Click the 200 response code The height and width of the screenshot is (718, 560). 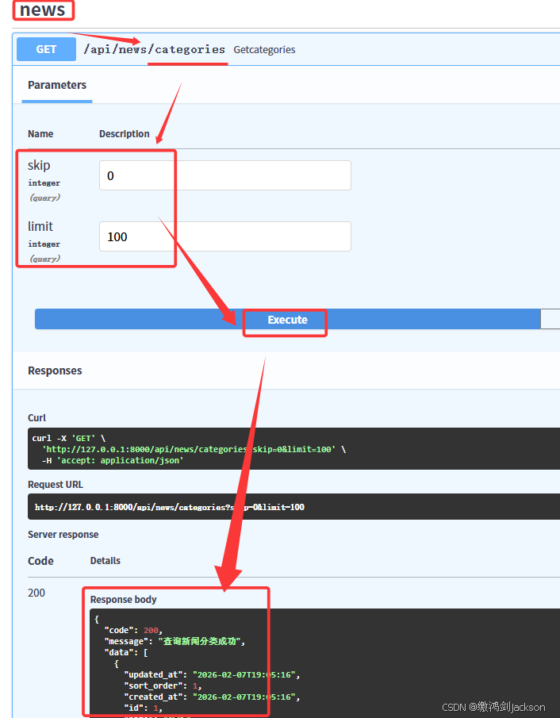(x=36, y=593)
